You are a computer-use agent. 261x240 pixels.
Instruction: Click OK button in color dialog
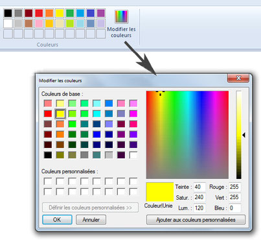click(57, 220)
